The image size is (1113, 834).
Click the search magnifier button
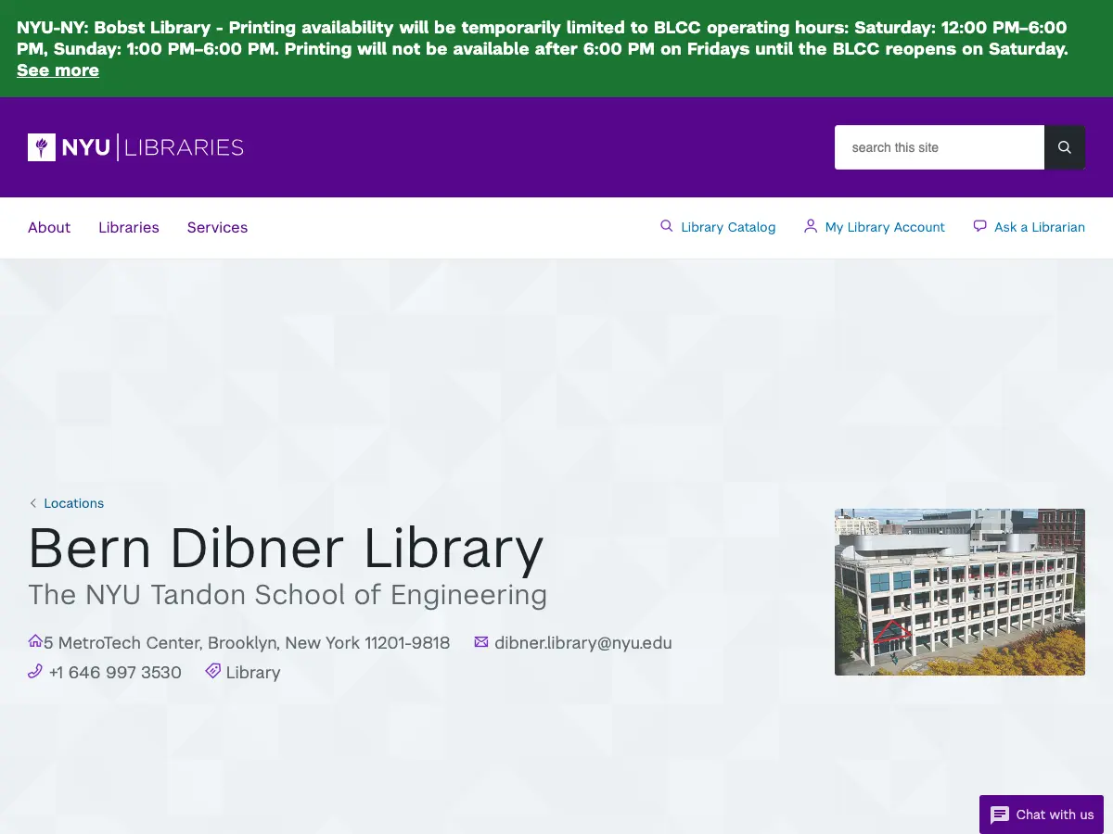[1065, 147]
